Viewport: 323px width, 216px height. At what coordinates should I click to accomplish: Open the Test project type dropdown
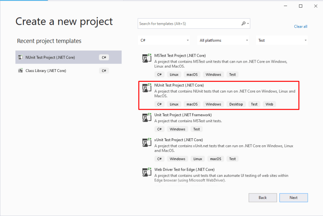point(282,40)
